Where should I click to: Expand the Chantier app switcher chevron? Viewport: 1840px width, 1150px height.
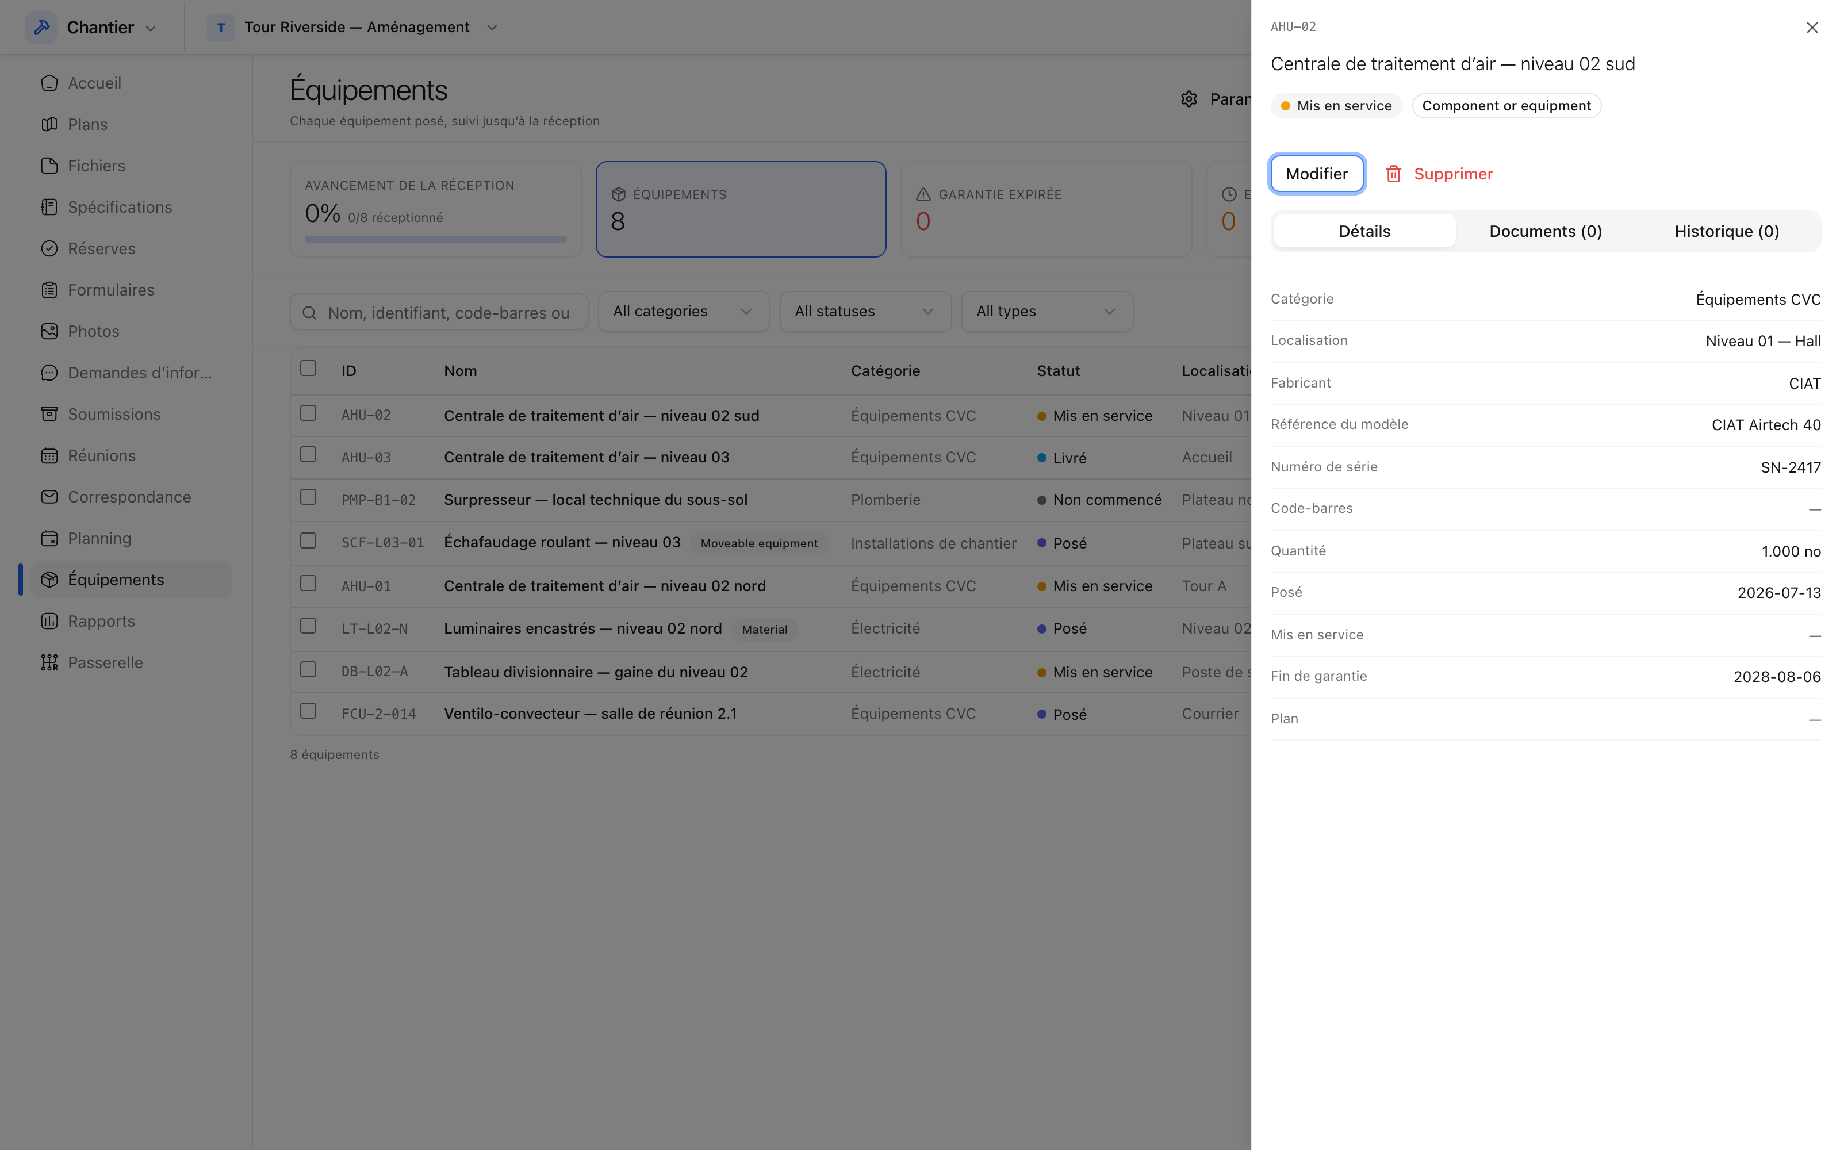[151, 28]
